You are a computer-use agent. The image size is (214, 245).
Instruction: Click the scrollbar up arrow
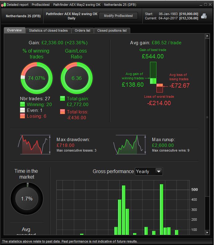[x=207, y=36]
